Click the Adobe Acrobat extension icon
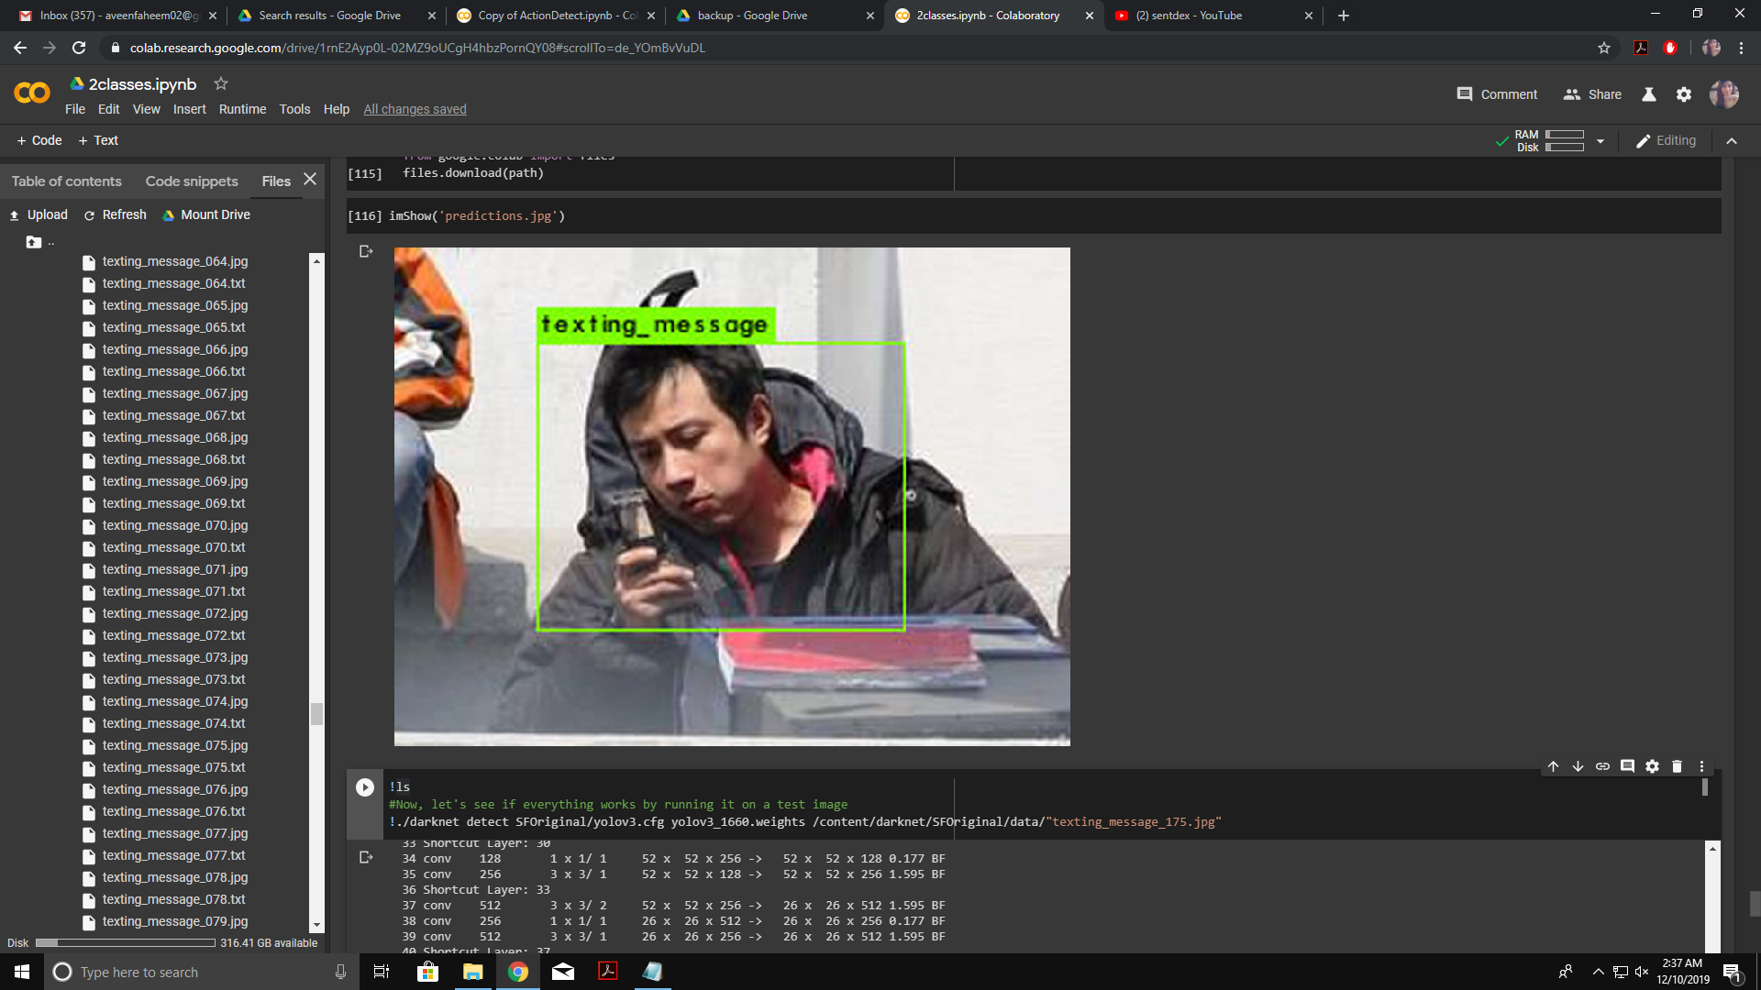 [x=1641, y=48]
